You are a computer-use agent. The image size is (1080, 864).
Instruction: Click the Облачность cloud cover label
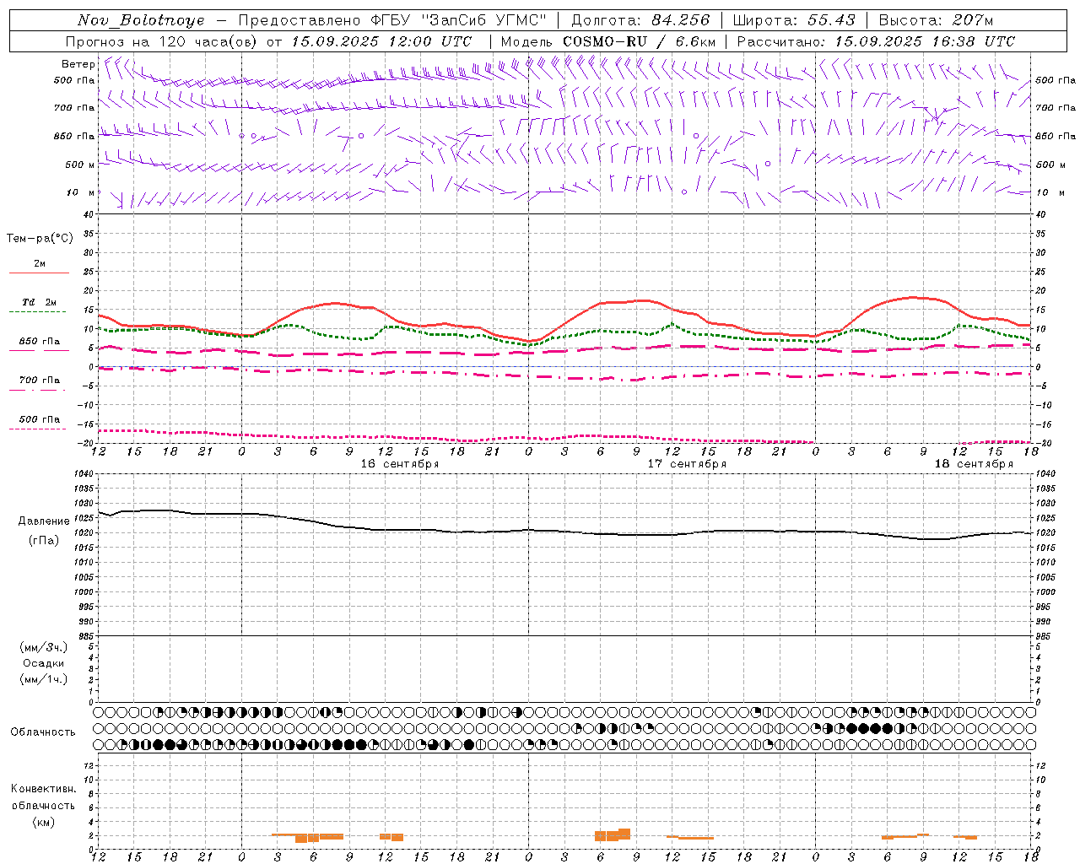[x=43, y=732]
